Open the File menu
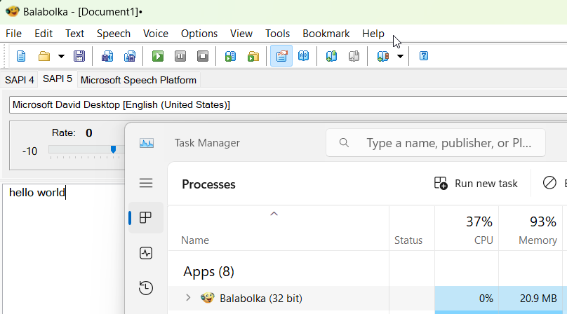Image resolution: width=567 pixels, height=314 pixels. pos(14,34)
